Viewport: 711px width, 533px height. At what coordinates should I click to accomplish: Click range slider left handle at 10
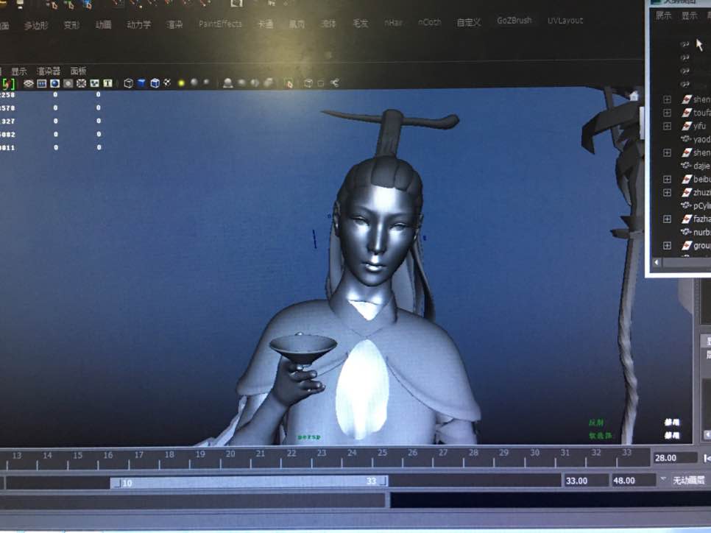[x=116, y=483]
